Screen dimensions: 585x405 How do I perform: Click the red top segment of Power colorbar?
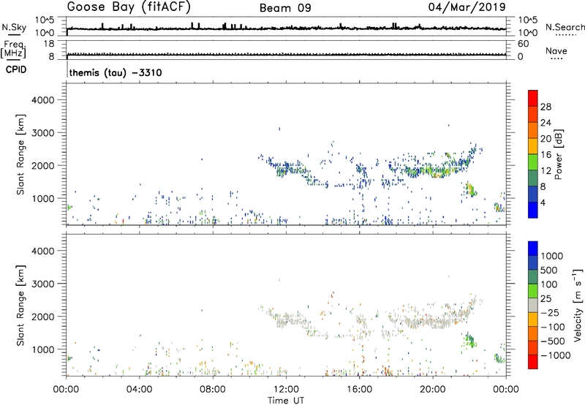click(533, 98)
